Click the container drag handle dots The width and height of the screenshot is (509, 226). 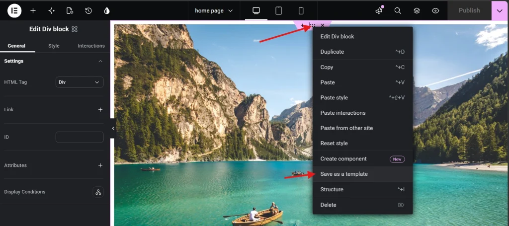click(312, 25)
